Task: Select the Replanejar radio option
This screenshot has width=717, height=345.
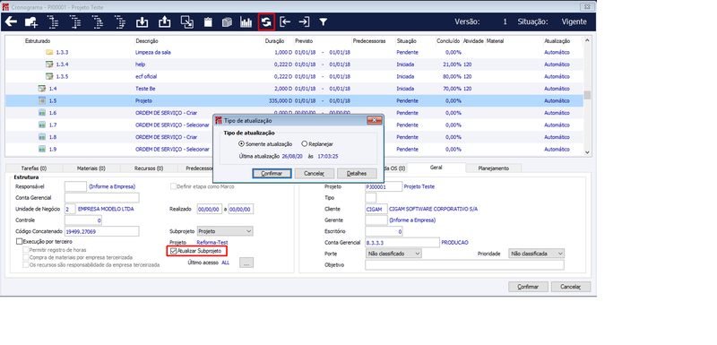Action: 305,144
